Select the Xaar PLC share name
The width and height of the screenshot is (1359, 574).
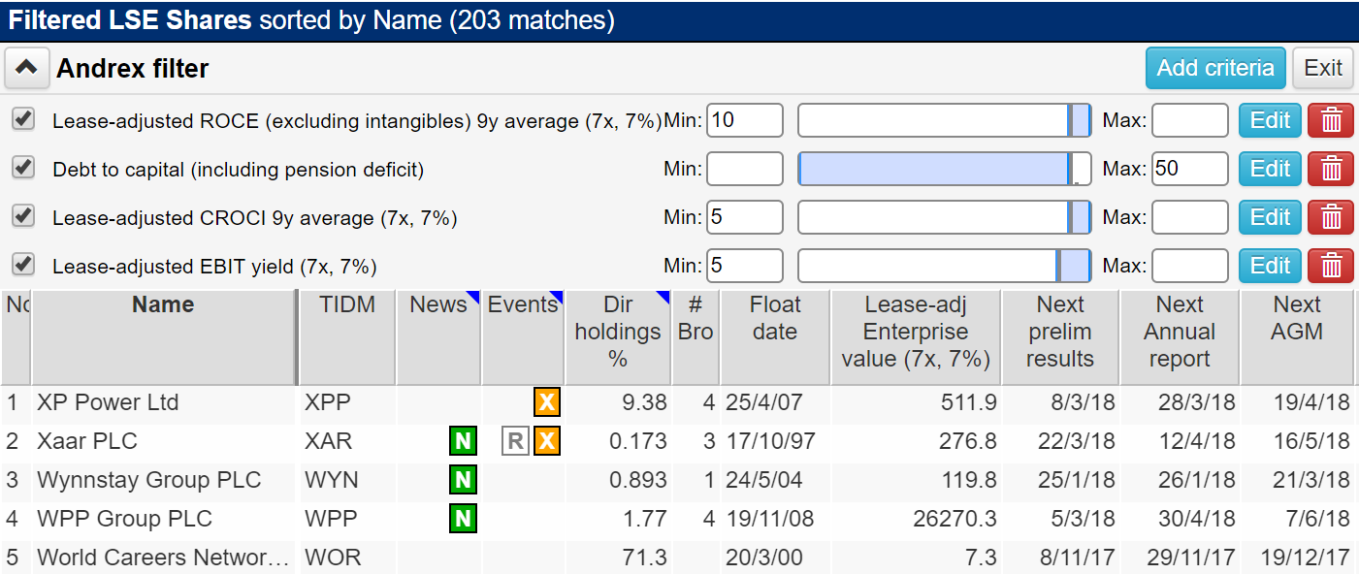(x=87, y=441)
